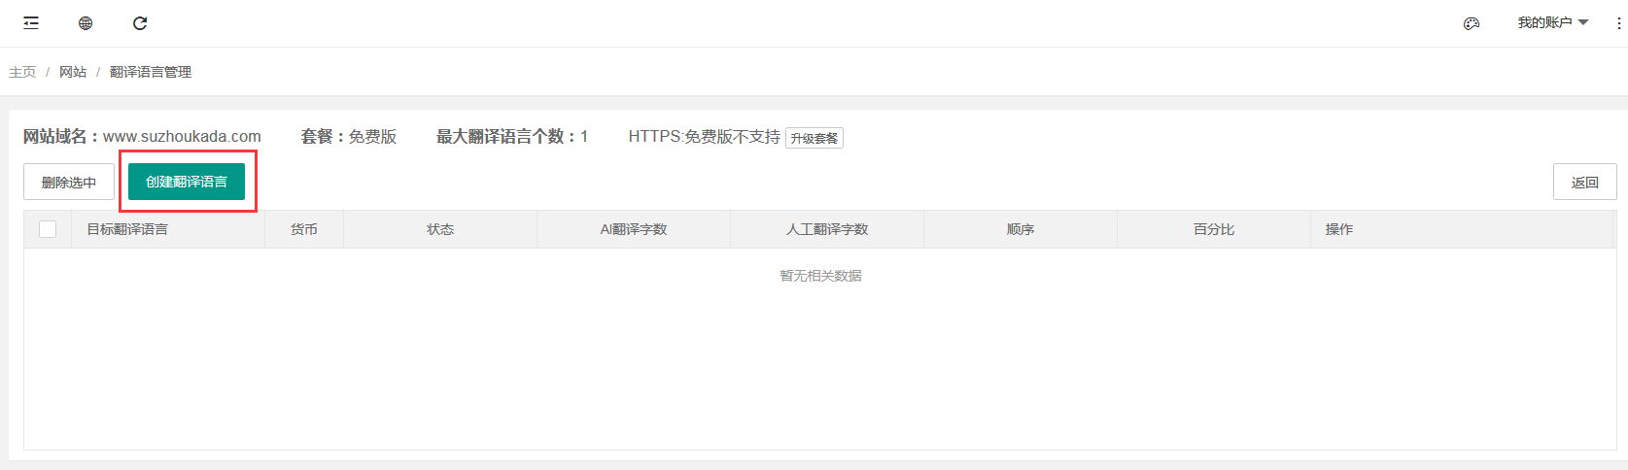1628x470 pixels.
Task: Click the 升级套餐 button
Action: (814, 138)
